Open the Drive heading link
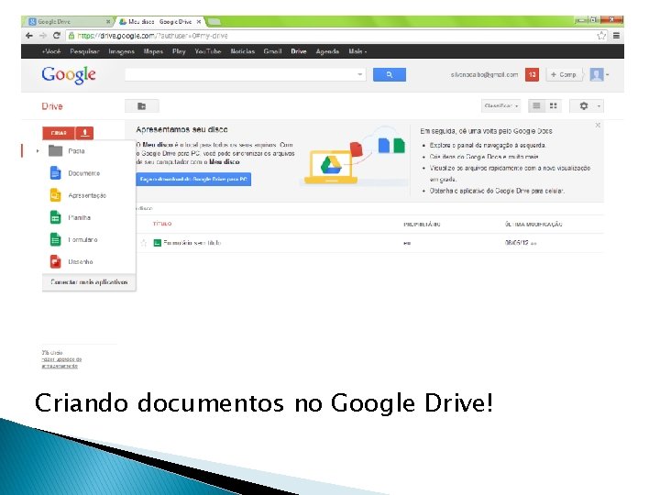 [x=52, y=106]
